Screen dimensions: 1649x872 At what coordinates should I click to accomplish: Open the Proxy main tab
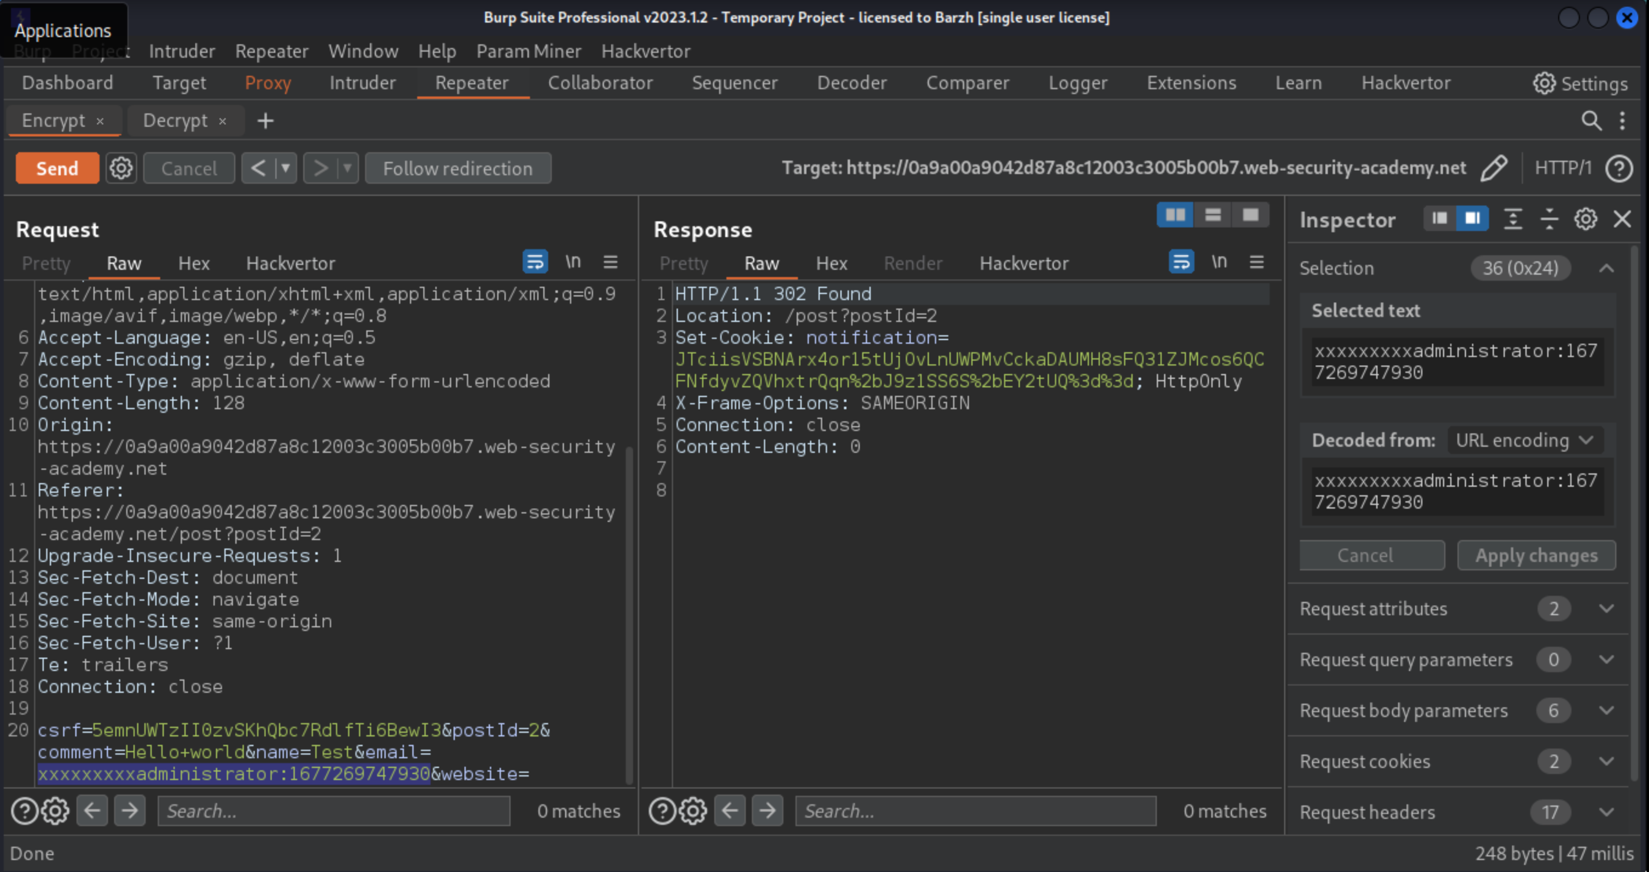point(267,83)
